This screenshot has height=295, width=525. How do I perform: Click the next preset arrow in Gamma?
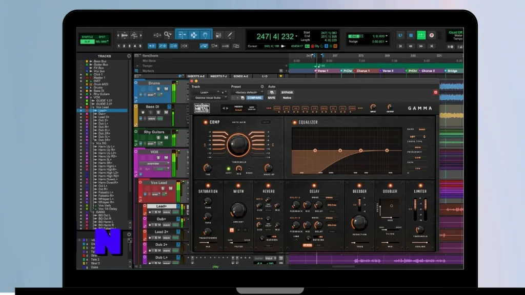point(228,108)
